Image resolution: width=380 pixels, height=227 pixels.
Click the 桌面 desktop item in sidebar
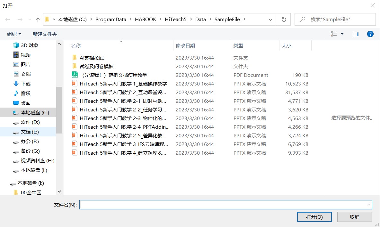25,103
